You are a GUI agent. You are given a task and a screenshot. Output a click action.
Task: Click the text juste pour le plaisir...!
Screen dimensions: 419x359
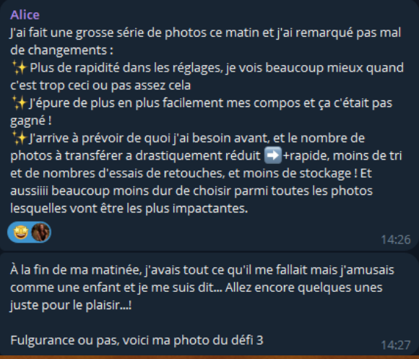point(71,305)
